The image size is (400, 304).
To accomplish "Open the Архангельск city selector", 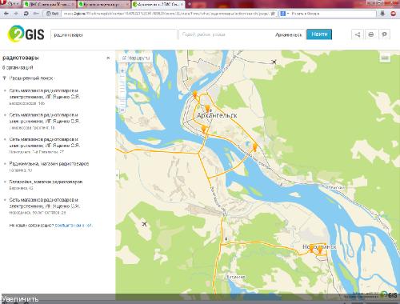I will click(288, 34).
